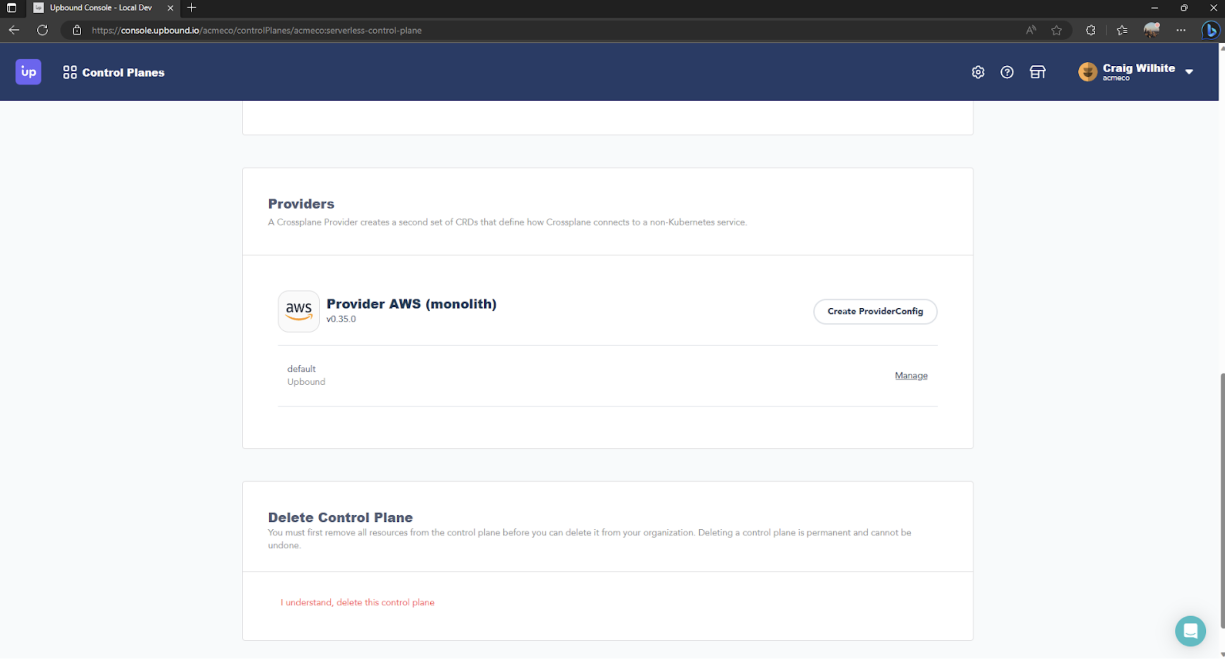This screenshot has height=659, width=1225.
Task: Click the Delete Control Plane heading
Action: (340, 517)
